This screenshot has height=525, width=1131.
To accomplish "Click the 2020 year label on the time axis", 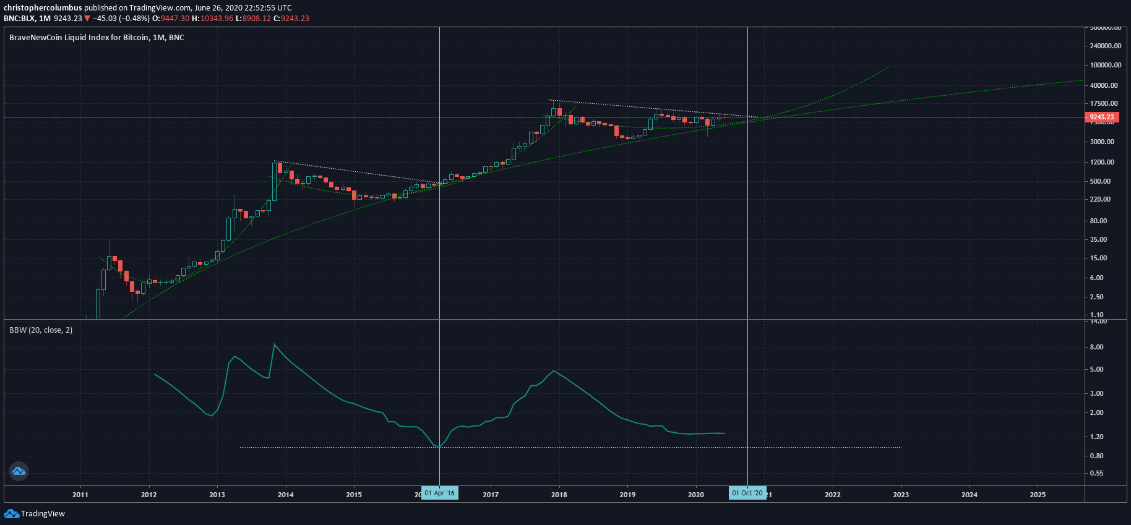I will (x=696, y=494).
